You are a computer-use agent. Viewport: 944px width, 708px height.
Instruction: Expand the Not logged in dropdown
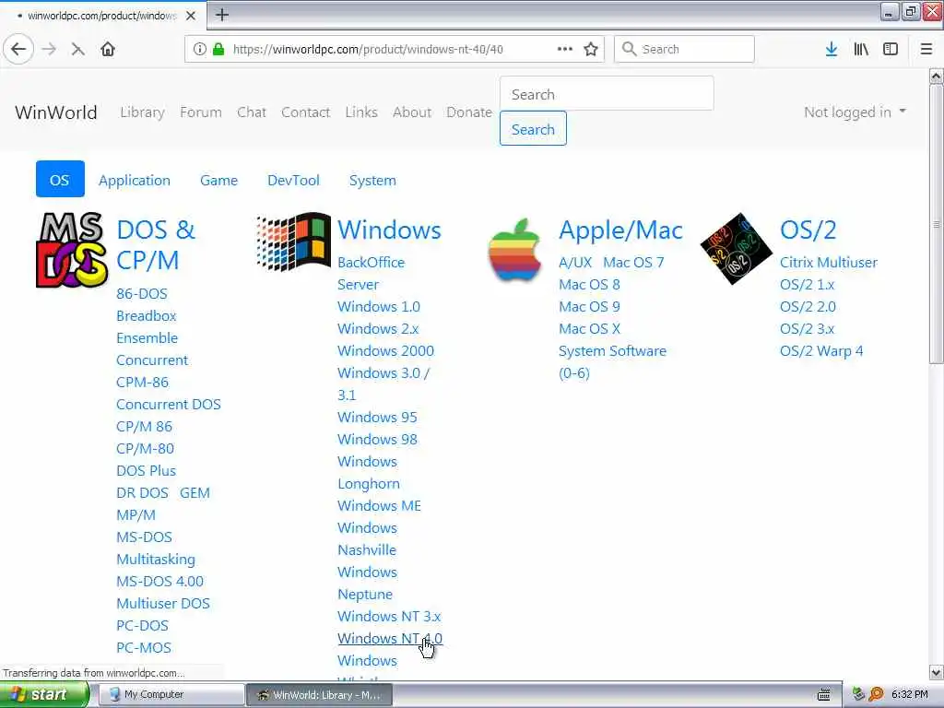point(855,112)
